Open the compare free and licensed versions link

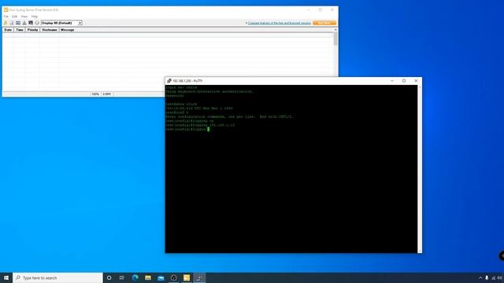click(279, 23)
